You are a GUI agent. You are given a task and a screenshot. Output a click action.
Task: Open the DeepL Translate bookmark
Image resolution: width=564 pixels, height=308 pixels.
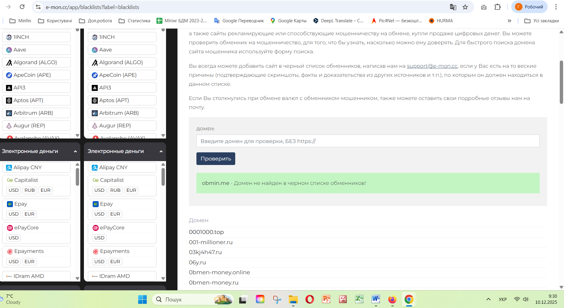tap(338, 21)
